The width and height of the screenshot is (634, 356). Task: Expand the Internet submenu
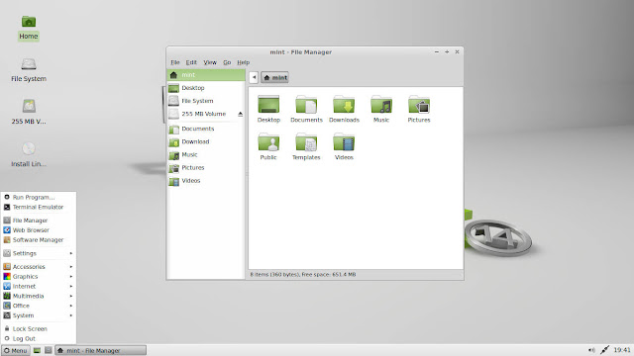tap(39, 286)
